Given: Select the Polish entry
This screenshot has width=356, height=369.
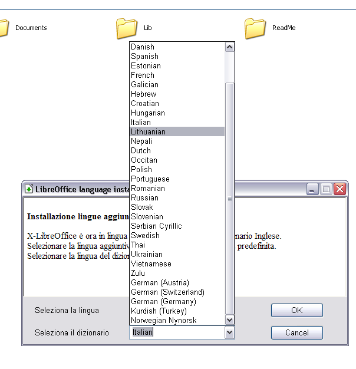Looking at the screenshot, I should click(177, 169).
